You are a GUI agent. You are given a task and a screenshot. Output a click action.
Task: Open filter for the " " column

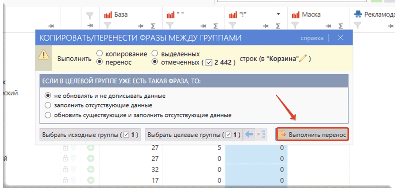tap(169, 25)
